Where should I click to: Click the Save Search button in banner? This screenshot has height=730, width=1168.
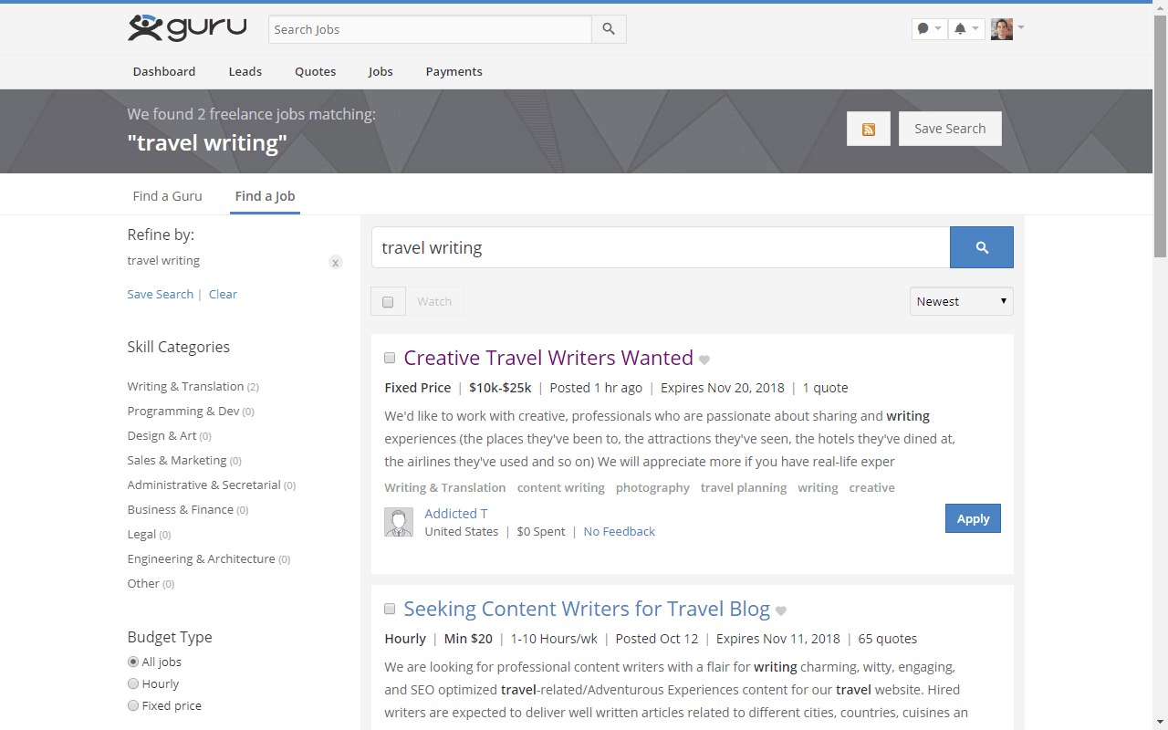click(x=950, y=129)
